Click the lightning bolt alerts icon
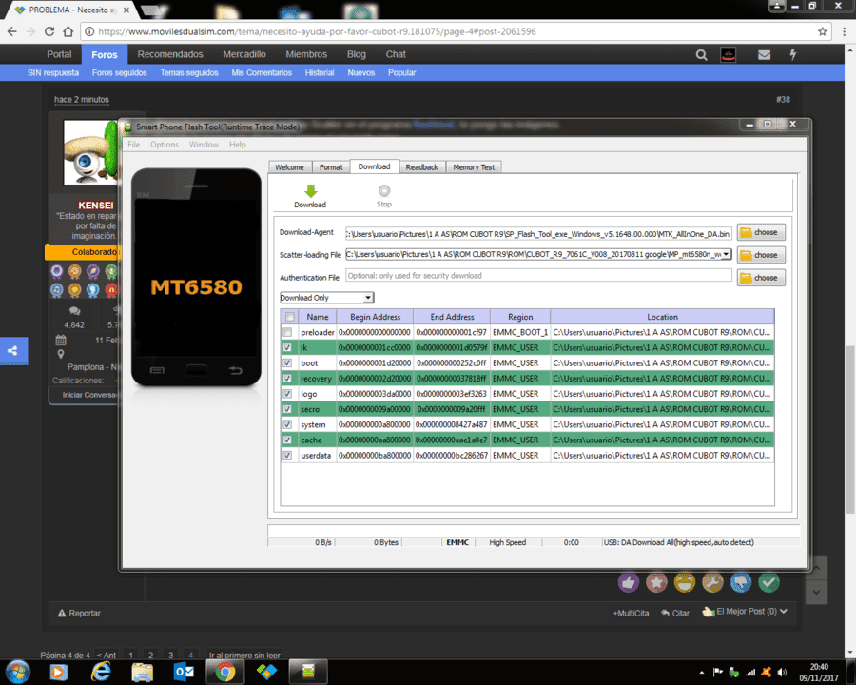The image size is (856, 685). click(x=793, y=54)
